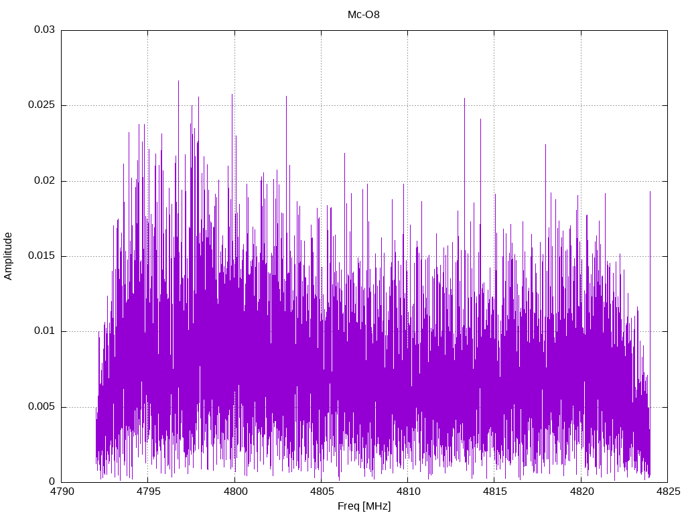Select the 4795 x-axis tick label
The image size is (686, 515).
tap(148, 492)
